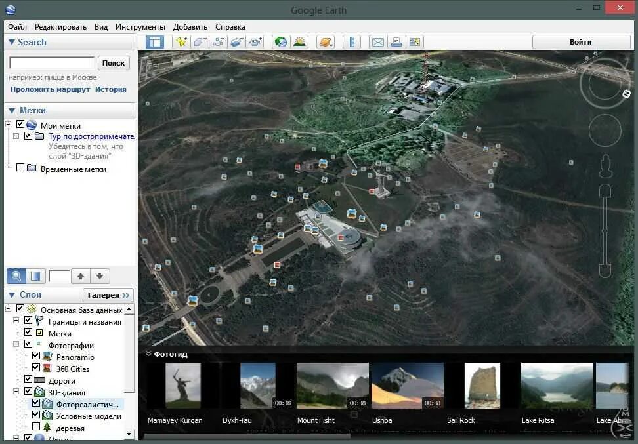Open the planet switcher icon
The image size is (638, 444).
(x=326, y=42)
